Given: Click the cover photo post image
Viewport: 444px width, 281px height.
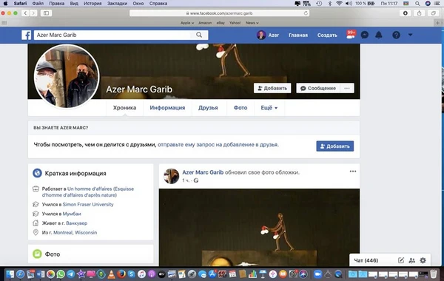Looking at the screenshot, I should point(259,227).
